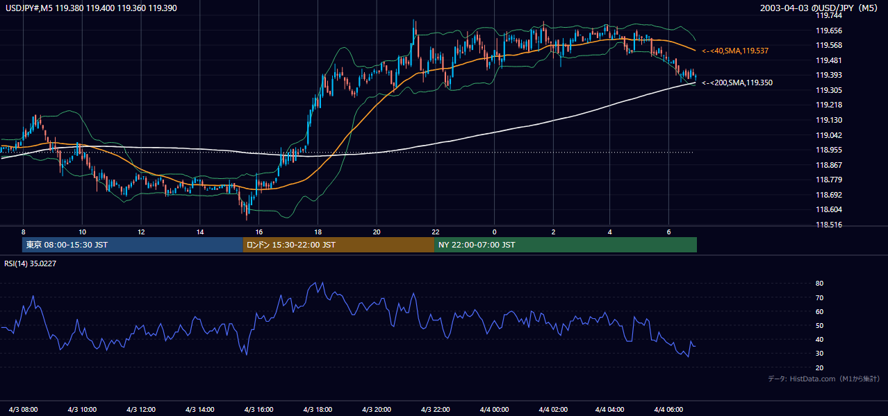Click hour label 16 under the price chart
The width and height of the screenshot is (888, 416).
click(x=259, y=232)
